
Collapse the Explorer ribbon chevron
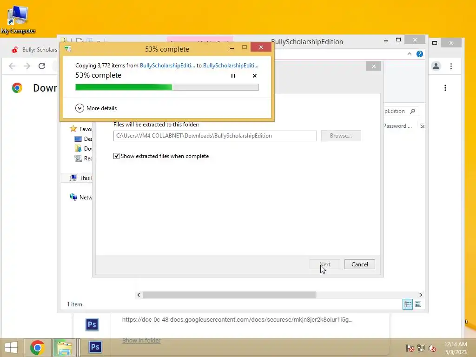[409, 54]
